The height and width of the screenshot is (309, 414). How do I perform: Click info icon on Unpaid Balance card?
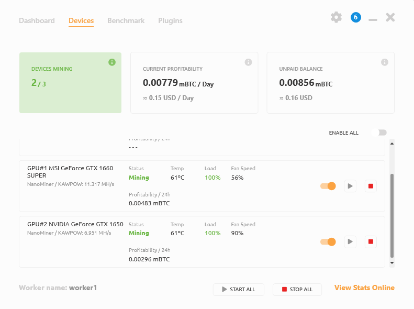point(385,62)
